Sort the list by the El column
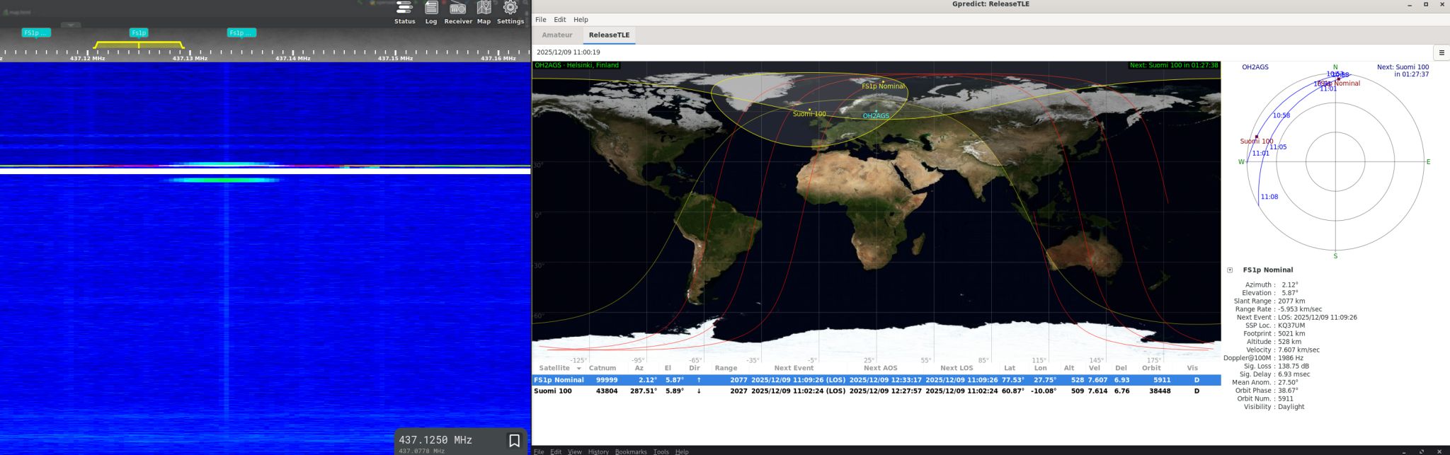Image resolution: width=1450 pixels, height=455 pixels. point(668,368)
